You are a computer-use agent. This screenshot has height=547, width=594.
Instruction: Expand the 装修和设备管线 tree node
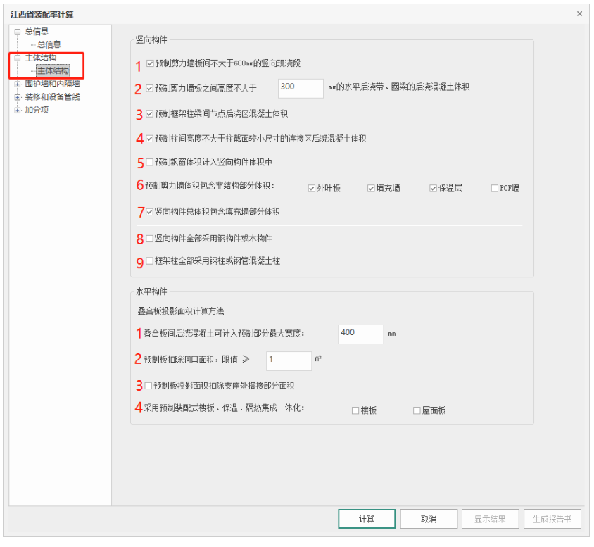[18, 98]
